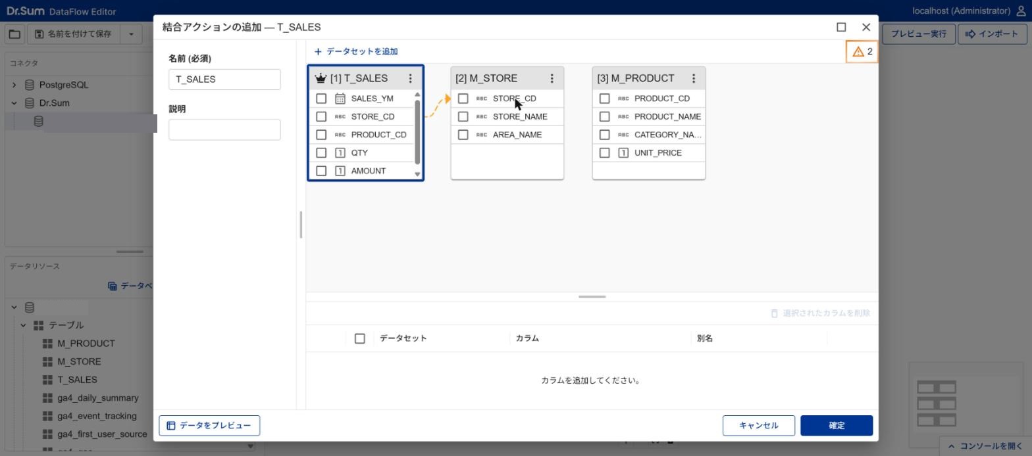This screenshot has width=1032, height=456.
Task: Collapse the data resource database node
Action: (x=14, y=308)
